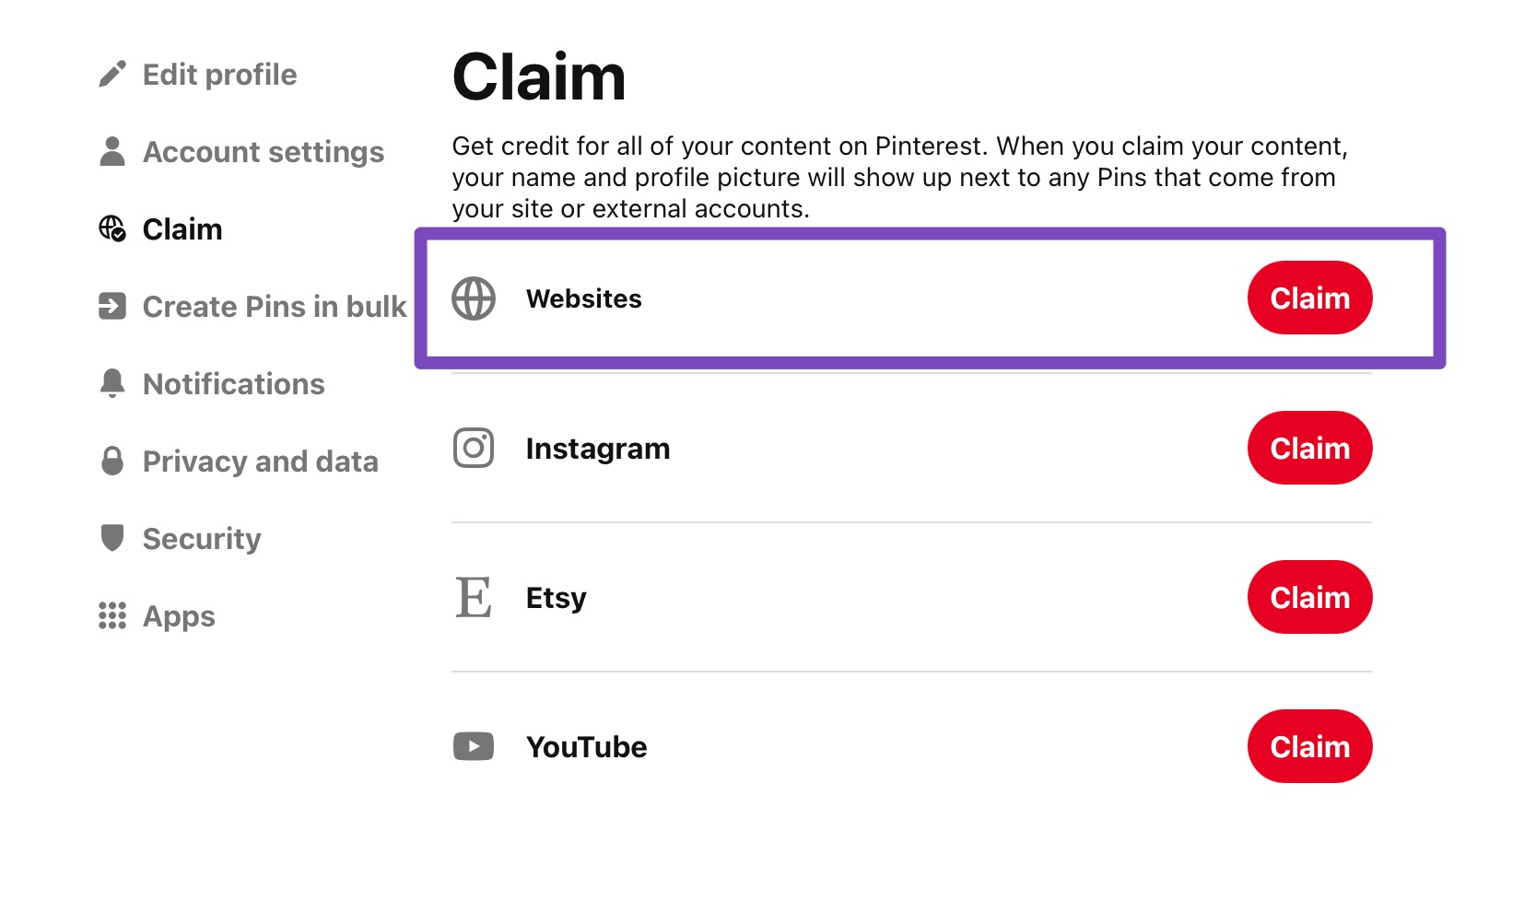This screenshot has width=1524, height=912.
Task: Click the arrow icon for Create Pins in bulk
Action: [x=112, y=306]
